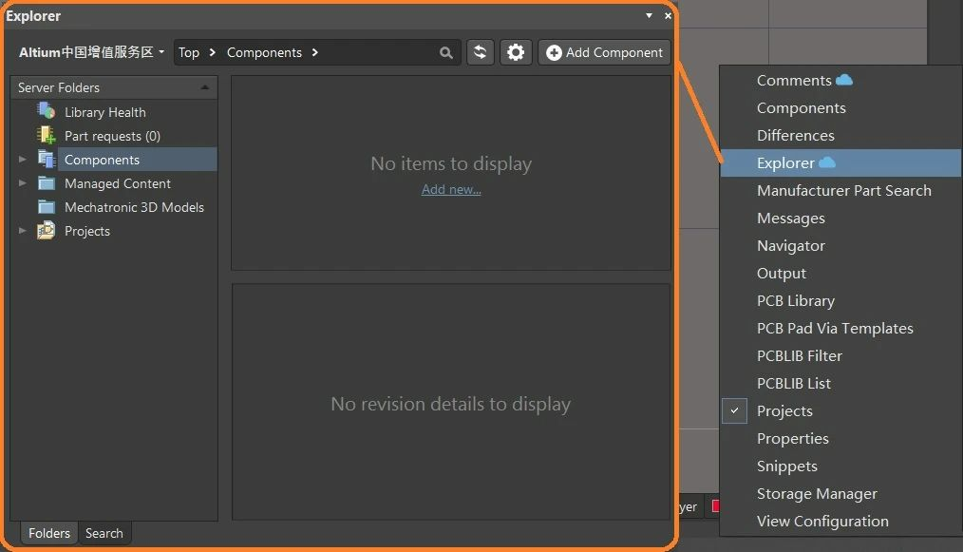The image size is (963, 552).
Task: Open Explorer panel options arrow
Action: 650,15
